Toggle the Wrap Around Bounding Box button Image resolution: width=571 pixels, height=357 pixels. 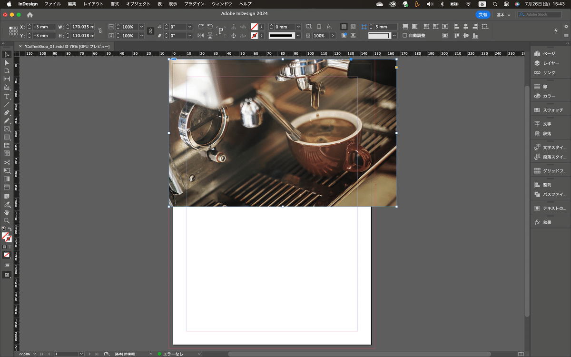click(x=353, y=27)
